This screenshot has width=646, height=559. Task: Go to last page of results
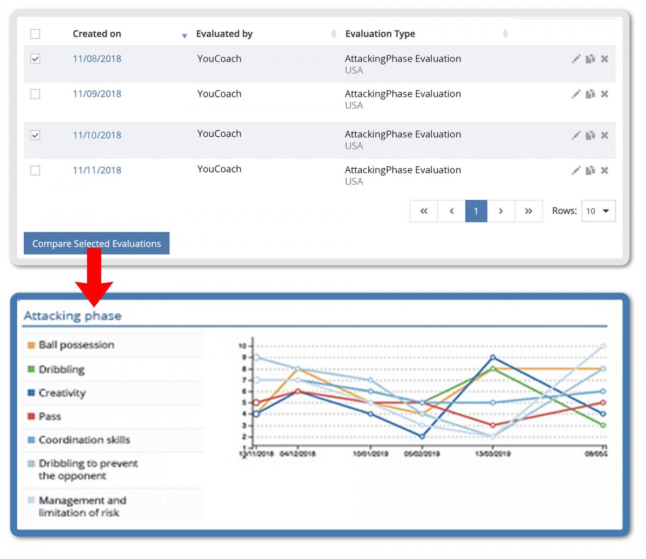(x=529, y=211)
